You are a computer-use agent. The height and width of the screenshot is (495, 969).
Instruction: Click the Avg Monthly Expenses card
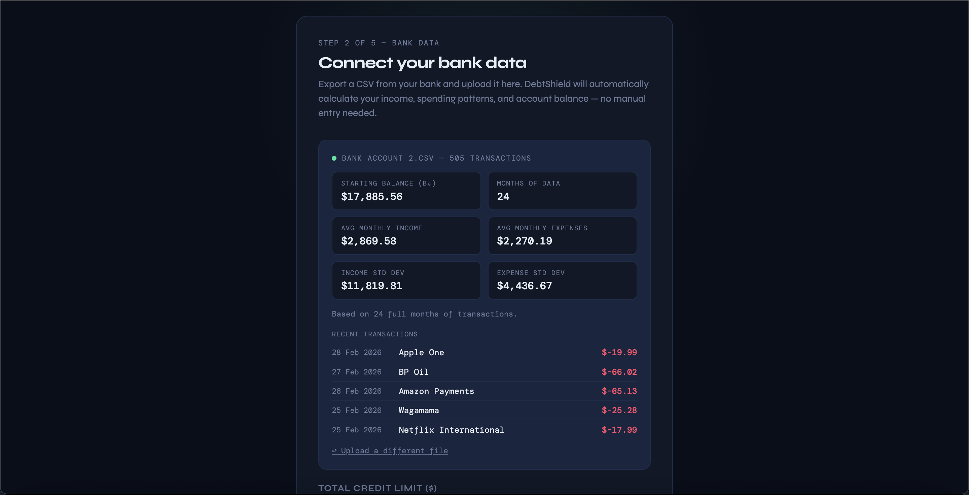pos(562,236)
